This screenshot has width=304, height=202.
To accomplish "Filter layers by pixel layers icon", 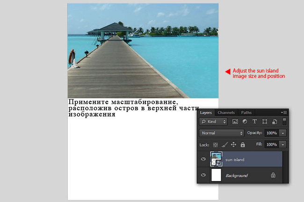I will pos(235,122).
